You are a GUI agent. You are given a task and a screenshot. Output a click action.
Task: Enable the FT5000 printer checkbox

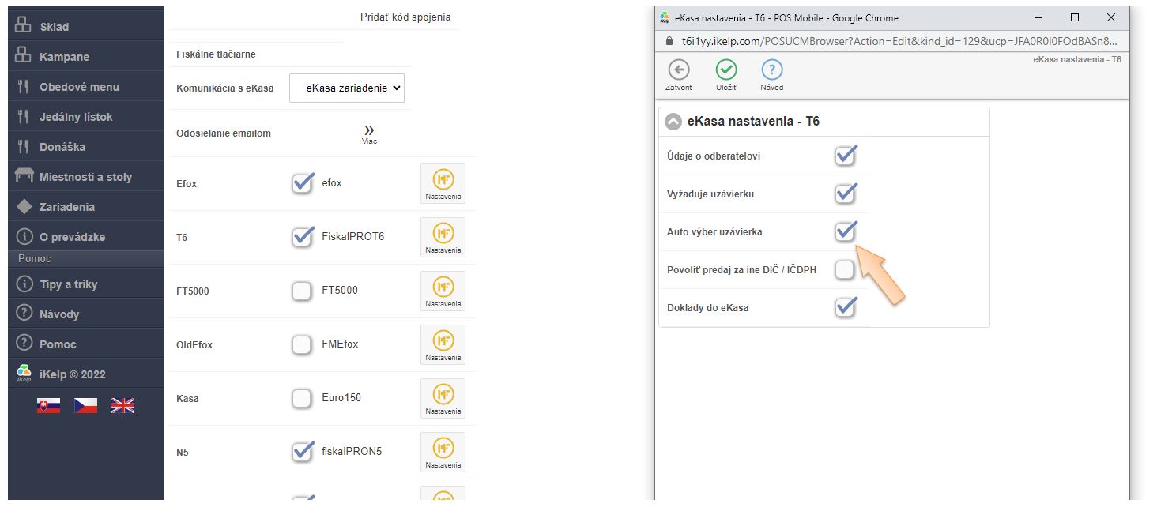click(x=302, y=291)
